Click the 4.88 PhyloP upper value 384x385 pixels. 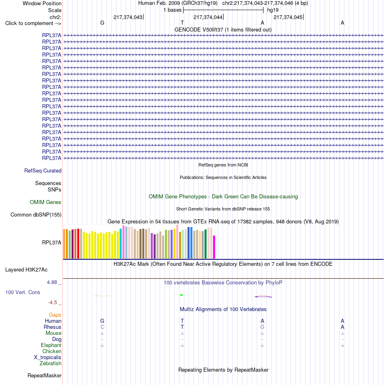[x=52, y=282]
